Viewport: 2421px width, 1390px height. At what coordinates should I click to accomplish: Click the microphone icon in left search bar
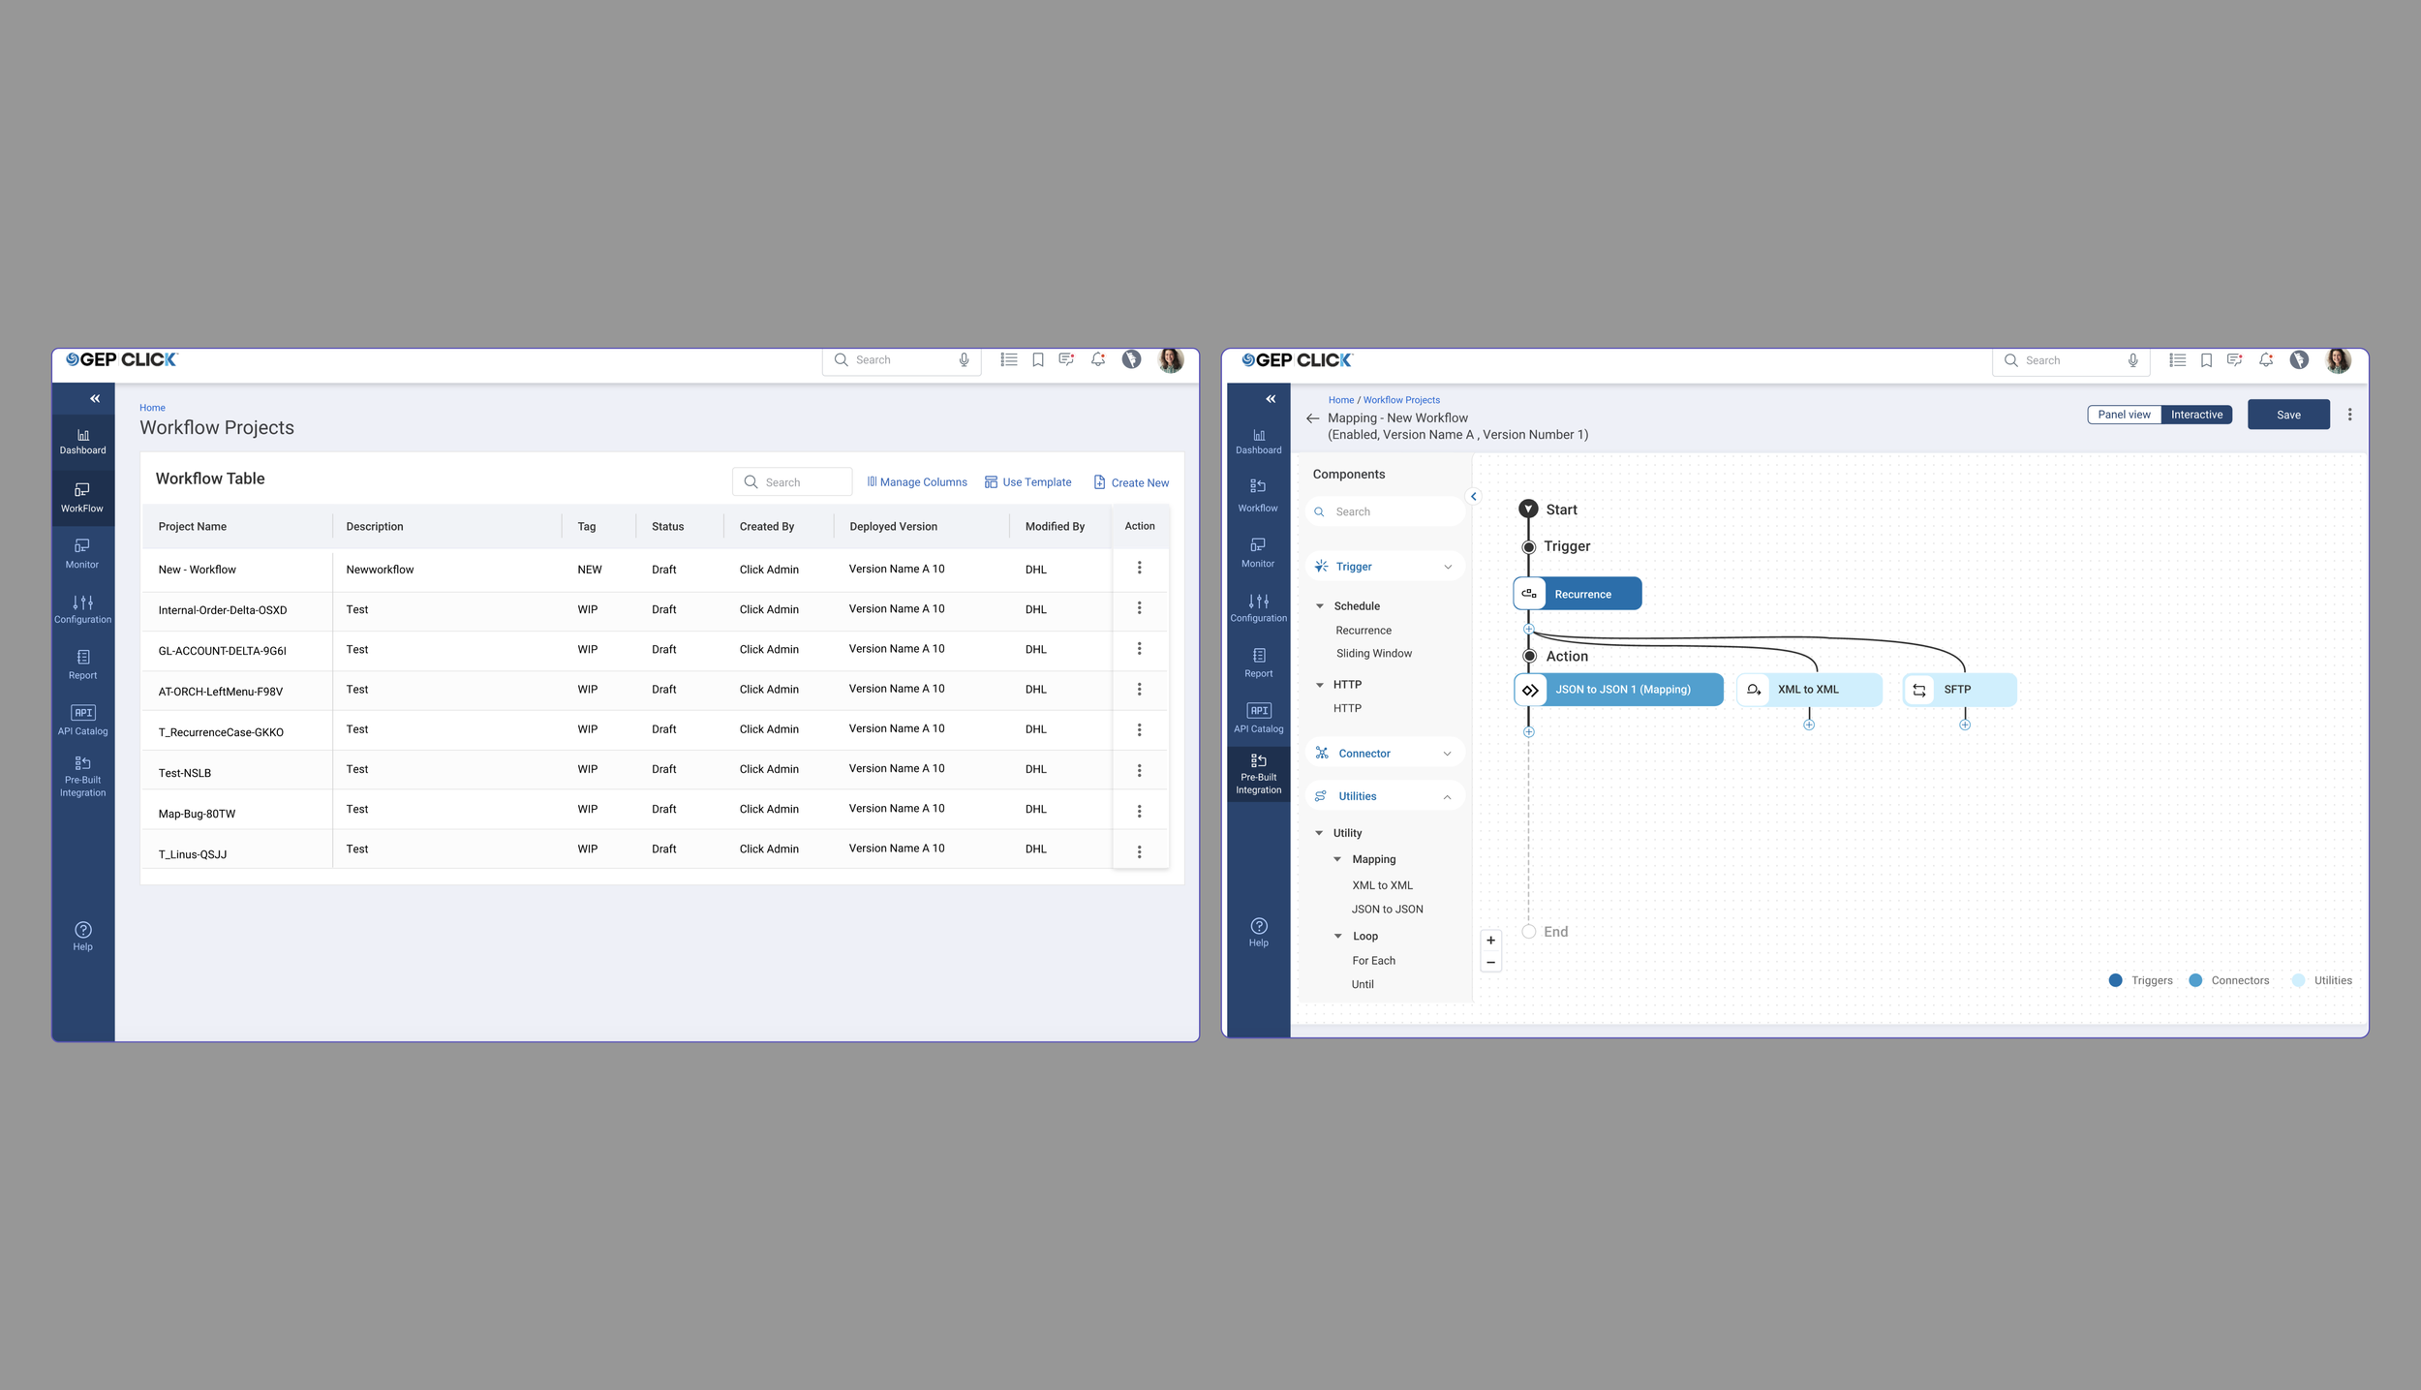(964, 359)
